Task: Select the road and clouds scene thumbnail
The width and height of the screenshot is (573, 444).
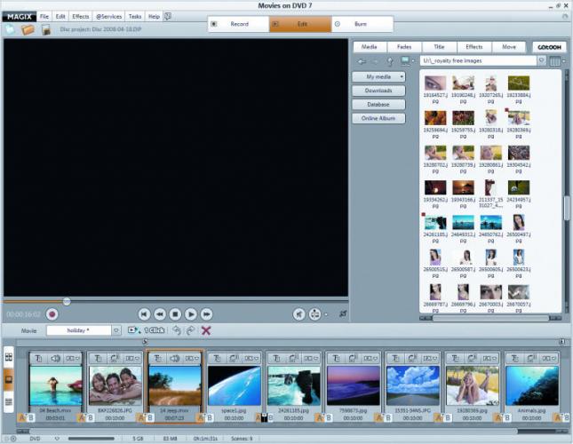Action: click(413, 386)
